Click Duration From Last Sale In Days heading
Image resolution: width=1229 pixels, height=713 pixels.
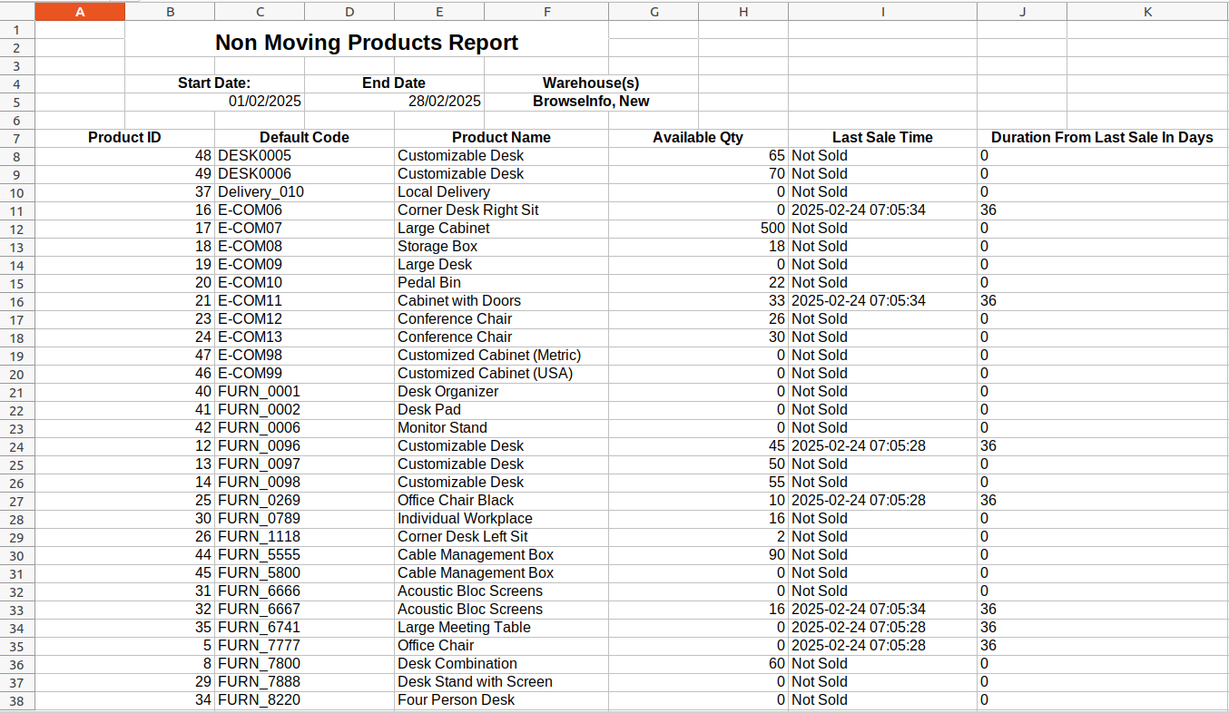tap(1101, 138)
